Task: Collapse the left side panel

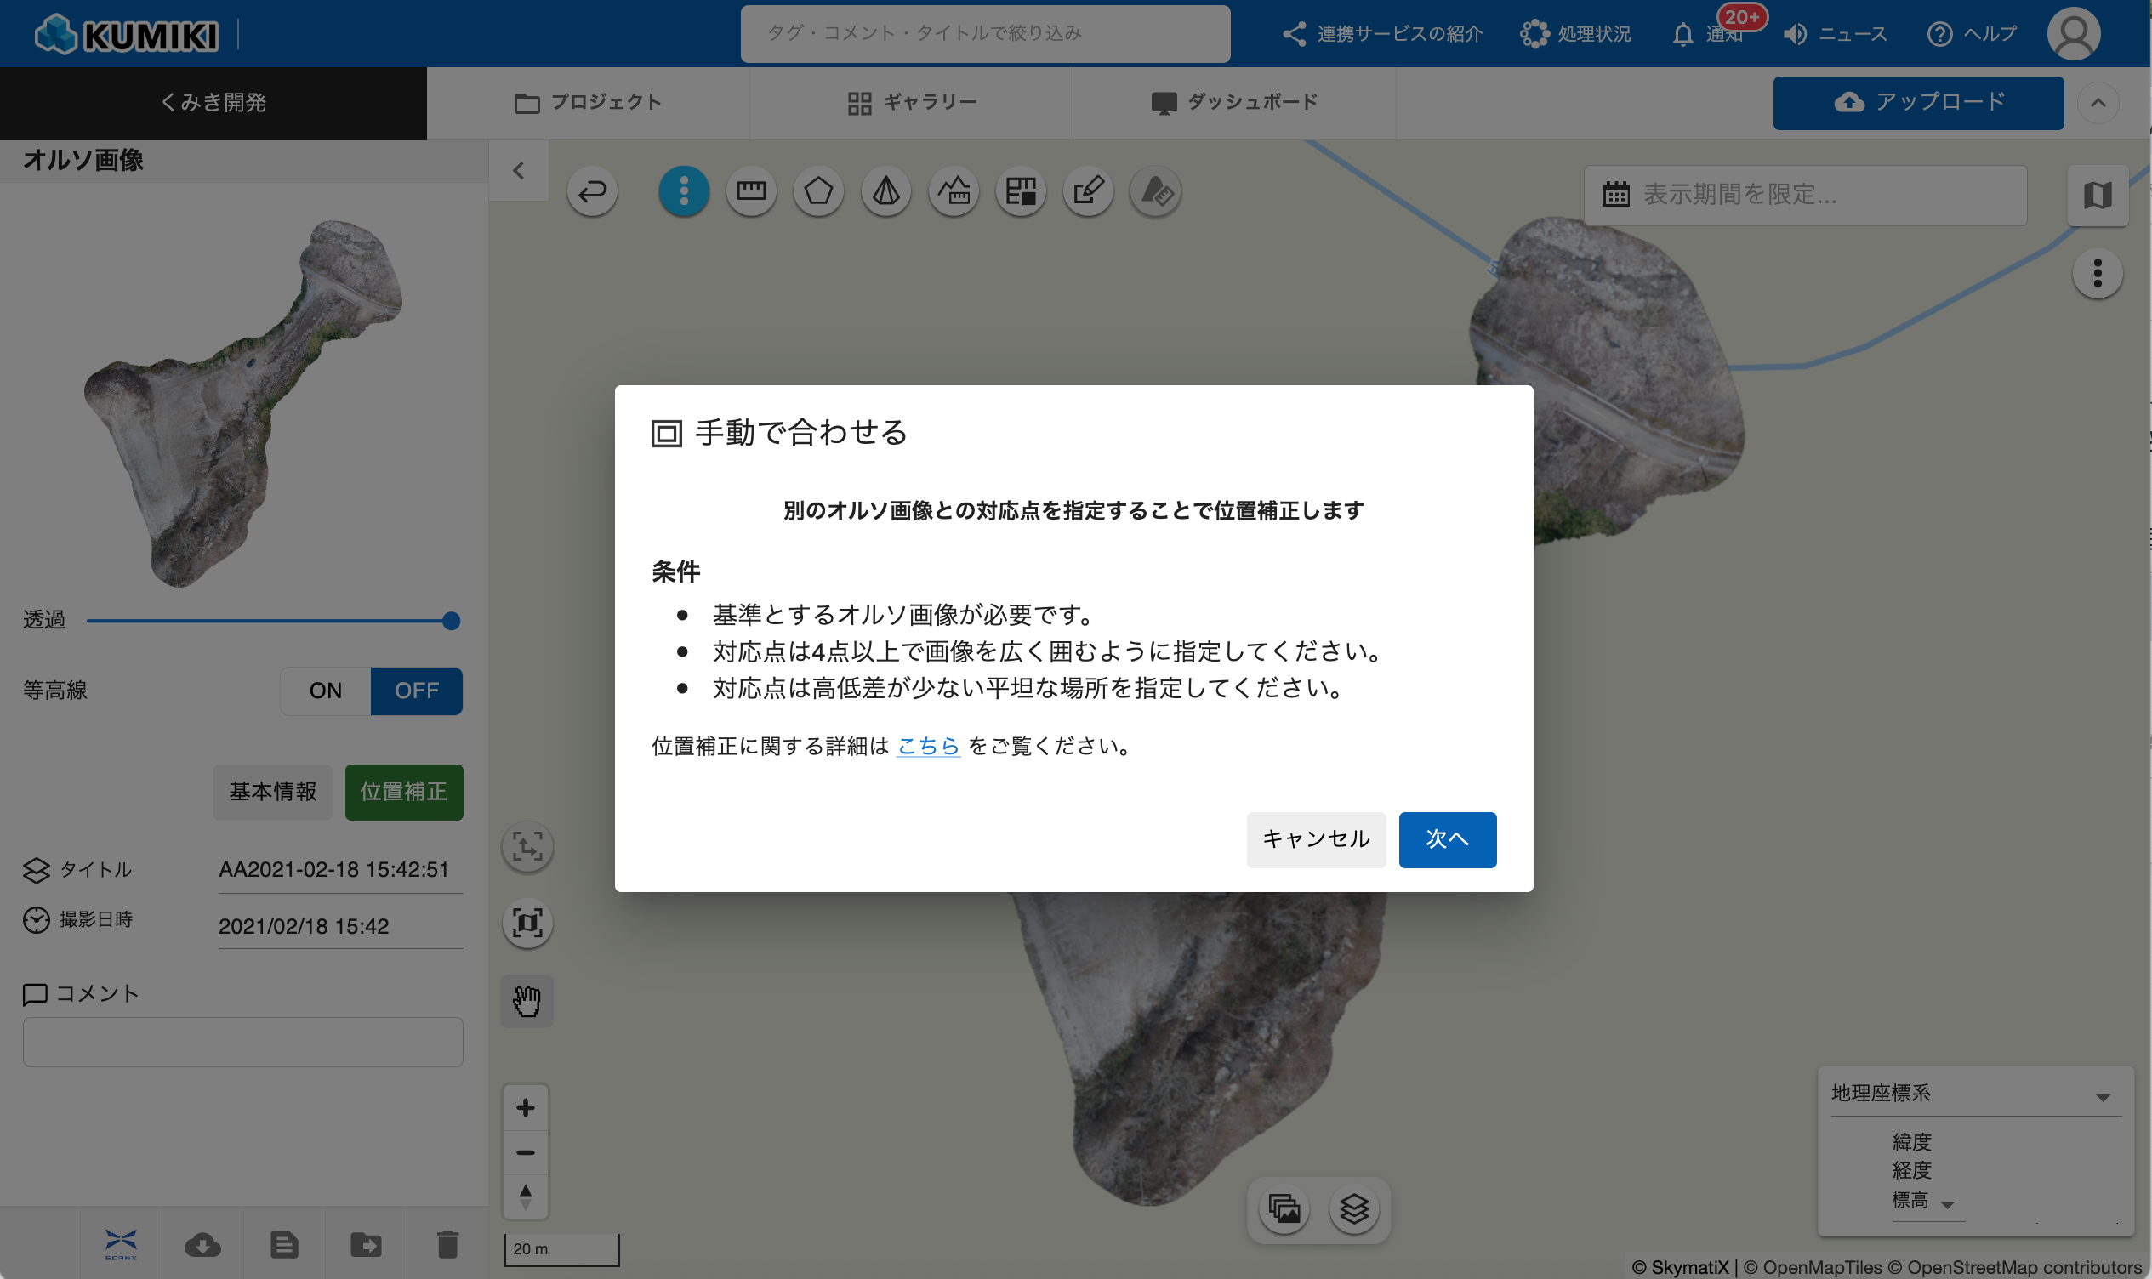Action: (518, 171)
